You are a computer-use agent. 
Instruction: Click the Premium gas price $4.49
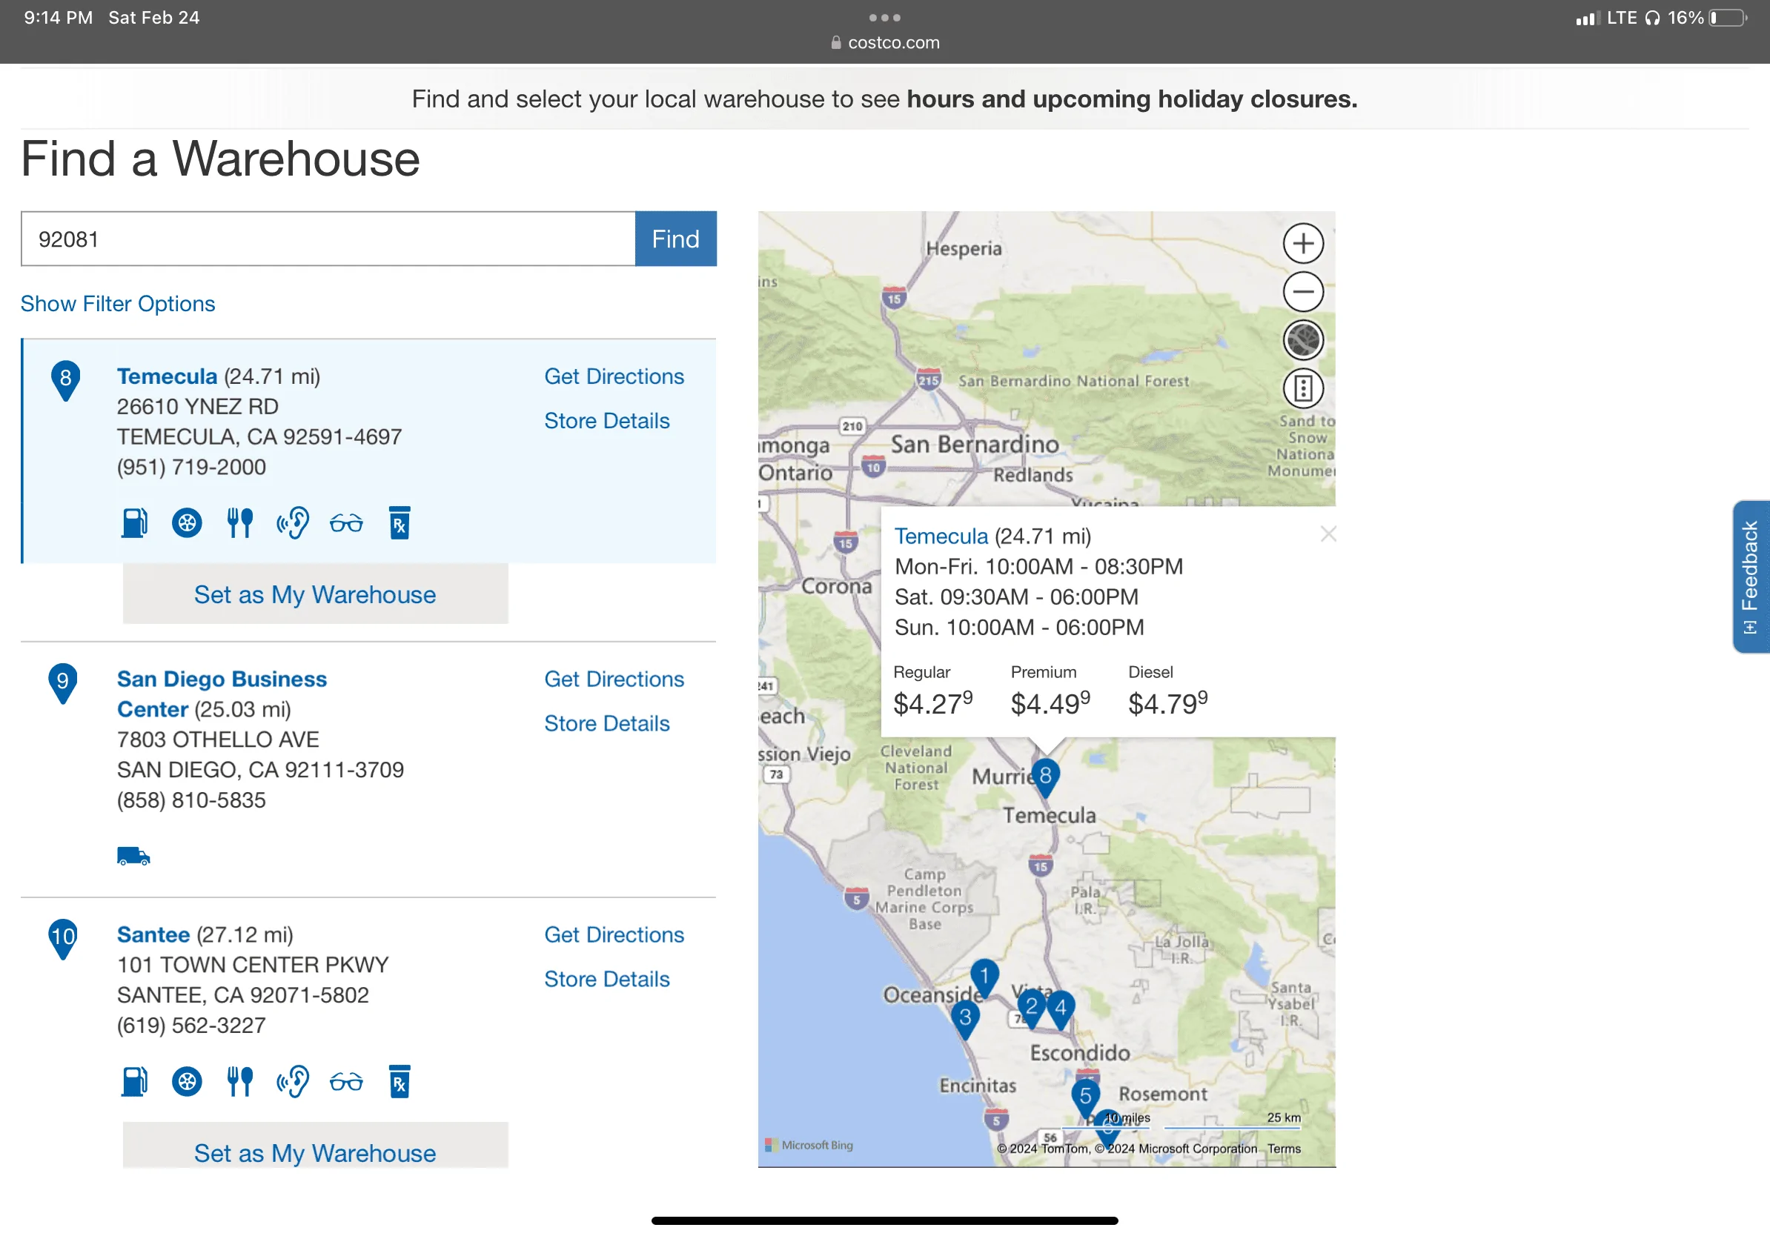coord(1050,702)
